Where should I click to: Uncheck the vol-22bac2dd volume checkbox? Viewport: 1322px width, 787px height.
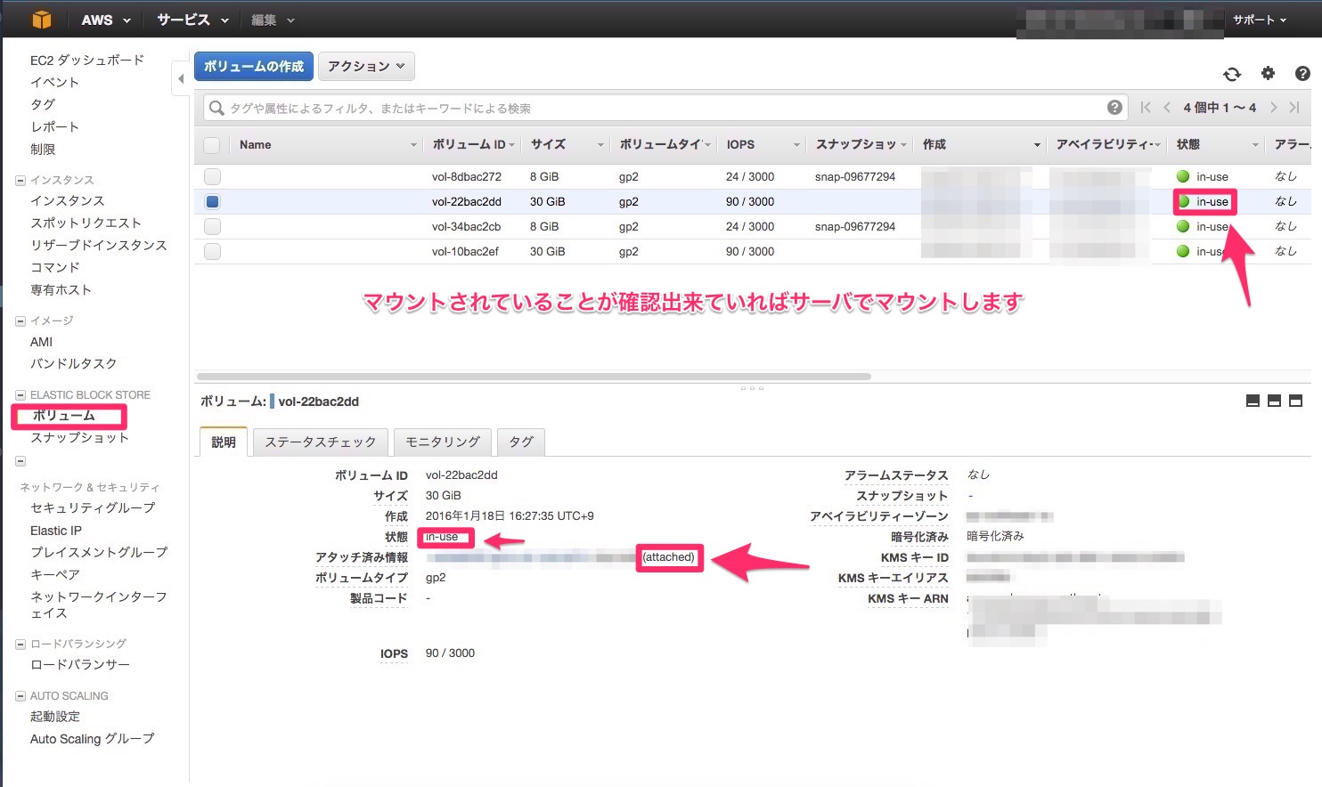click(212, 202)
